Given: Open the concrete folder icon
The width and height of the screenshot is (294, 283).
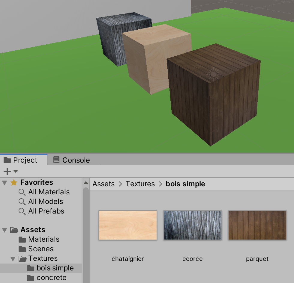Looking at the screenshot, I should [31, 278].
